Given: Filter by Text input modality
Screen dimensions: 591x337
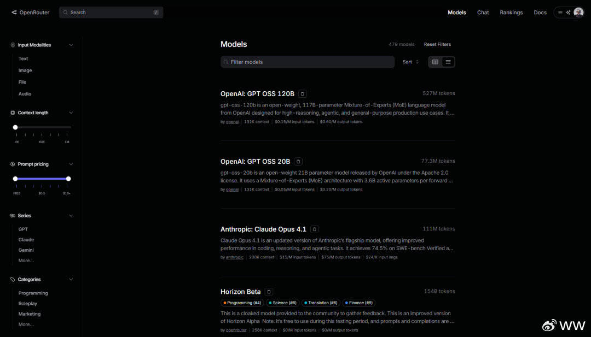Looking at the screenshot, I should 24,58.
